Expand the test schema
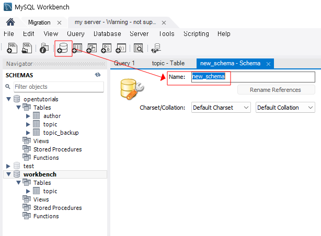Viewport: 321px width, 236px height. [8, 166]
